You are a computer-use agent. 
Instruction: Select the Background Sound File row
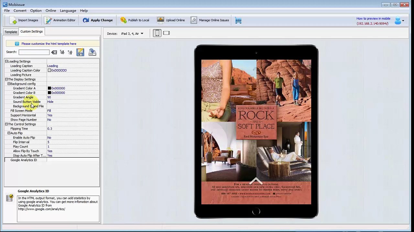pyautogui.click(x=52, y=106)
